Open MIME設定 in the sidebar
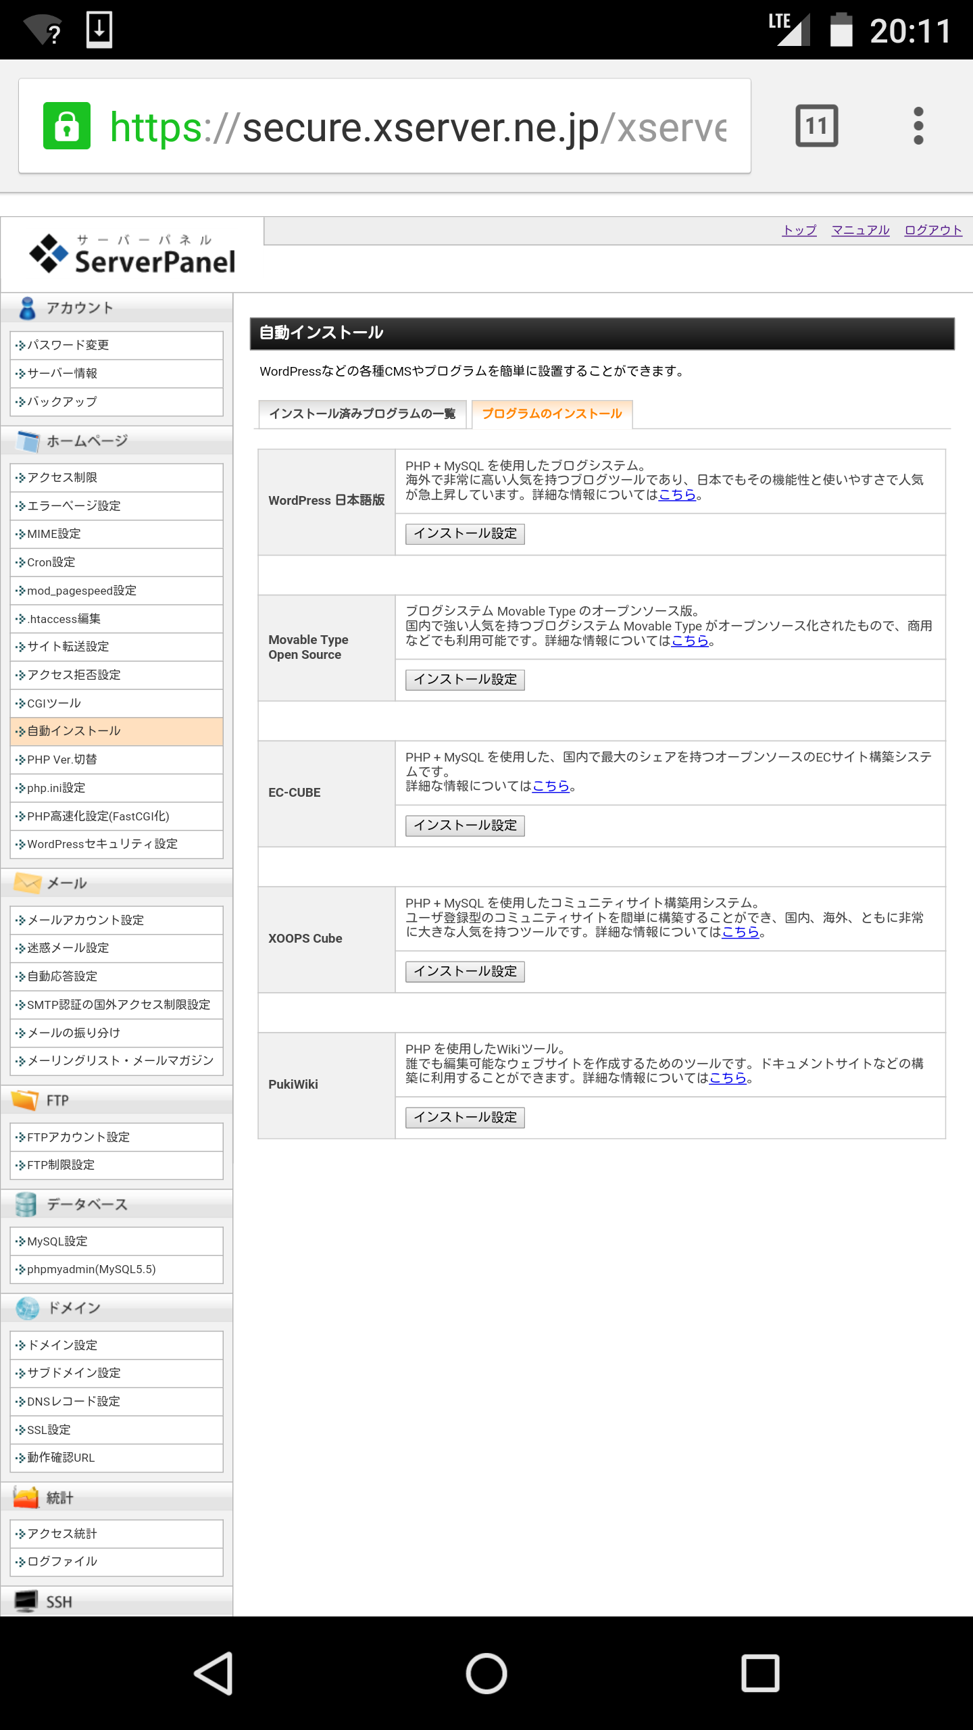The width and height of the screenshot is (973, 1730). [117, 534]
